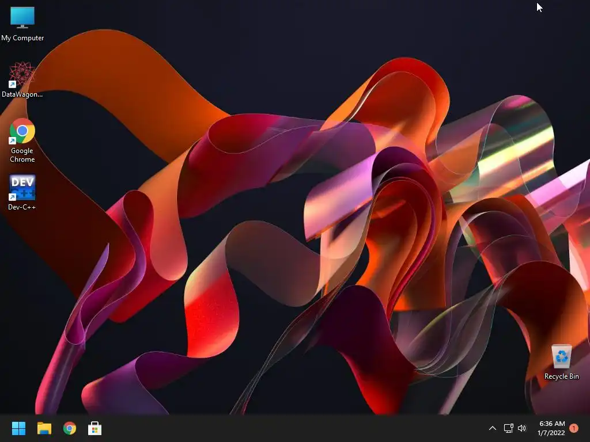The width and height of the screenshot is (590, 442).
Task: Open network status in system tray
Action: pos(508,428)
